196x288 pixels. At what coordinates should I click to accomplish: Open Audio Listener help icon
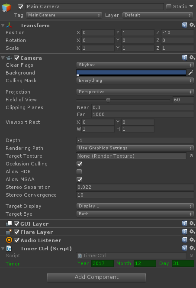tap(184, 240)
